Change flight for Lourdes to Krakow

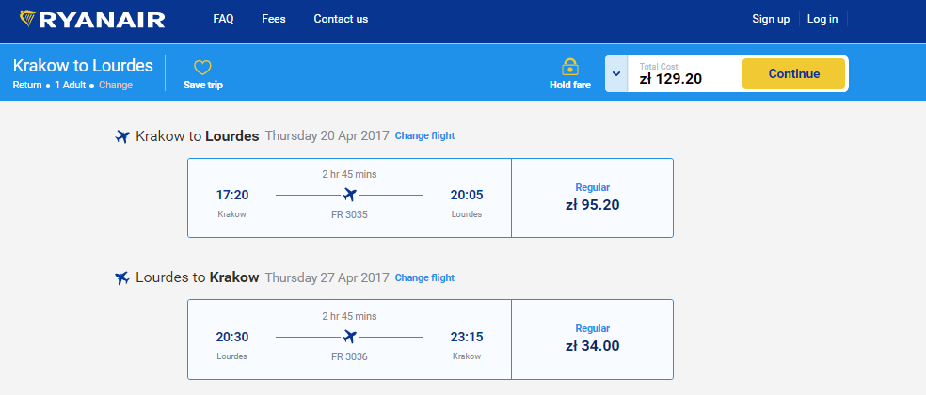(424, 277)
